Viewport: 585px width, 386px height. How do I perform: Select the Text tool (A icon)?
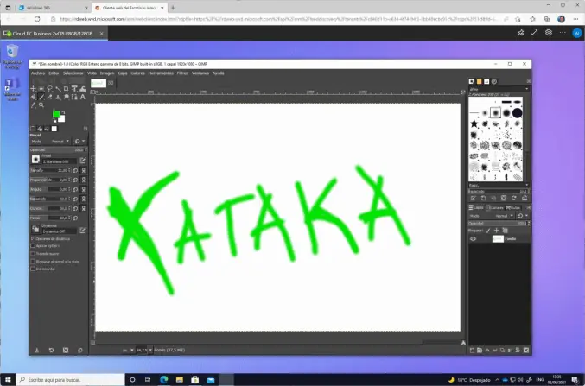click(82, 97)
